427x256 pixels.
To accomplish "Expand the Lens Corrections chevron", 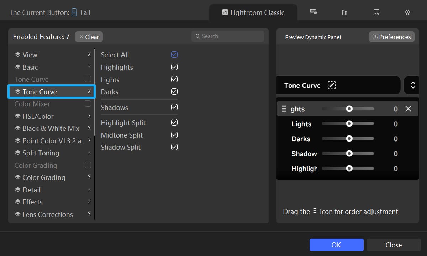I will [x=89, y=214].
